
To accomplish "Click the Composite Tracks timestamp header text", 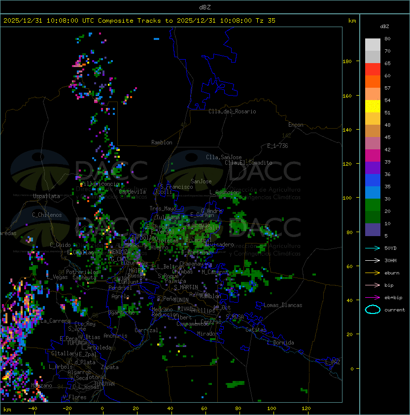I will coord(139,20).
